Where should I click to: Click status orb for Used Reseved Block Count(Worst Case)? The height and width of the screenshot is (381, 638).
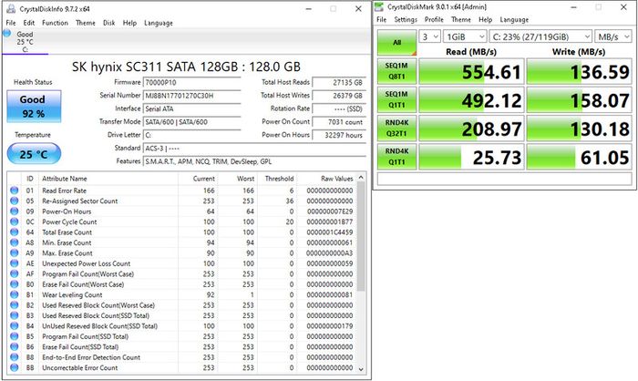coord(15,304)
